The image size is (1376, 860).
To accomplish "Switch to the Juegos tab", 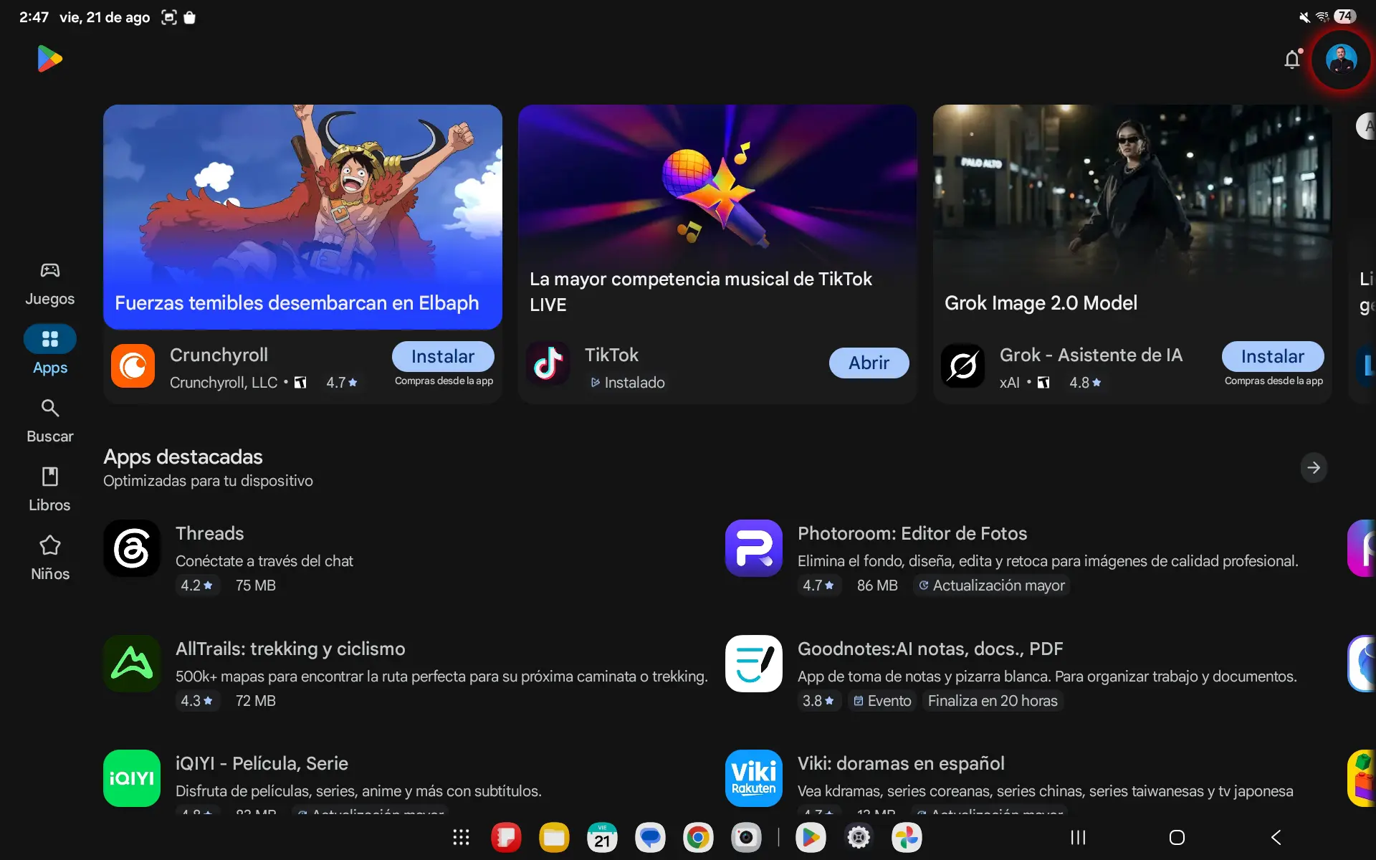I will [x=49, y=284].
